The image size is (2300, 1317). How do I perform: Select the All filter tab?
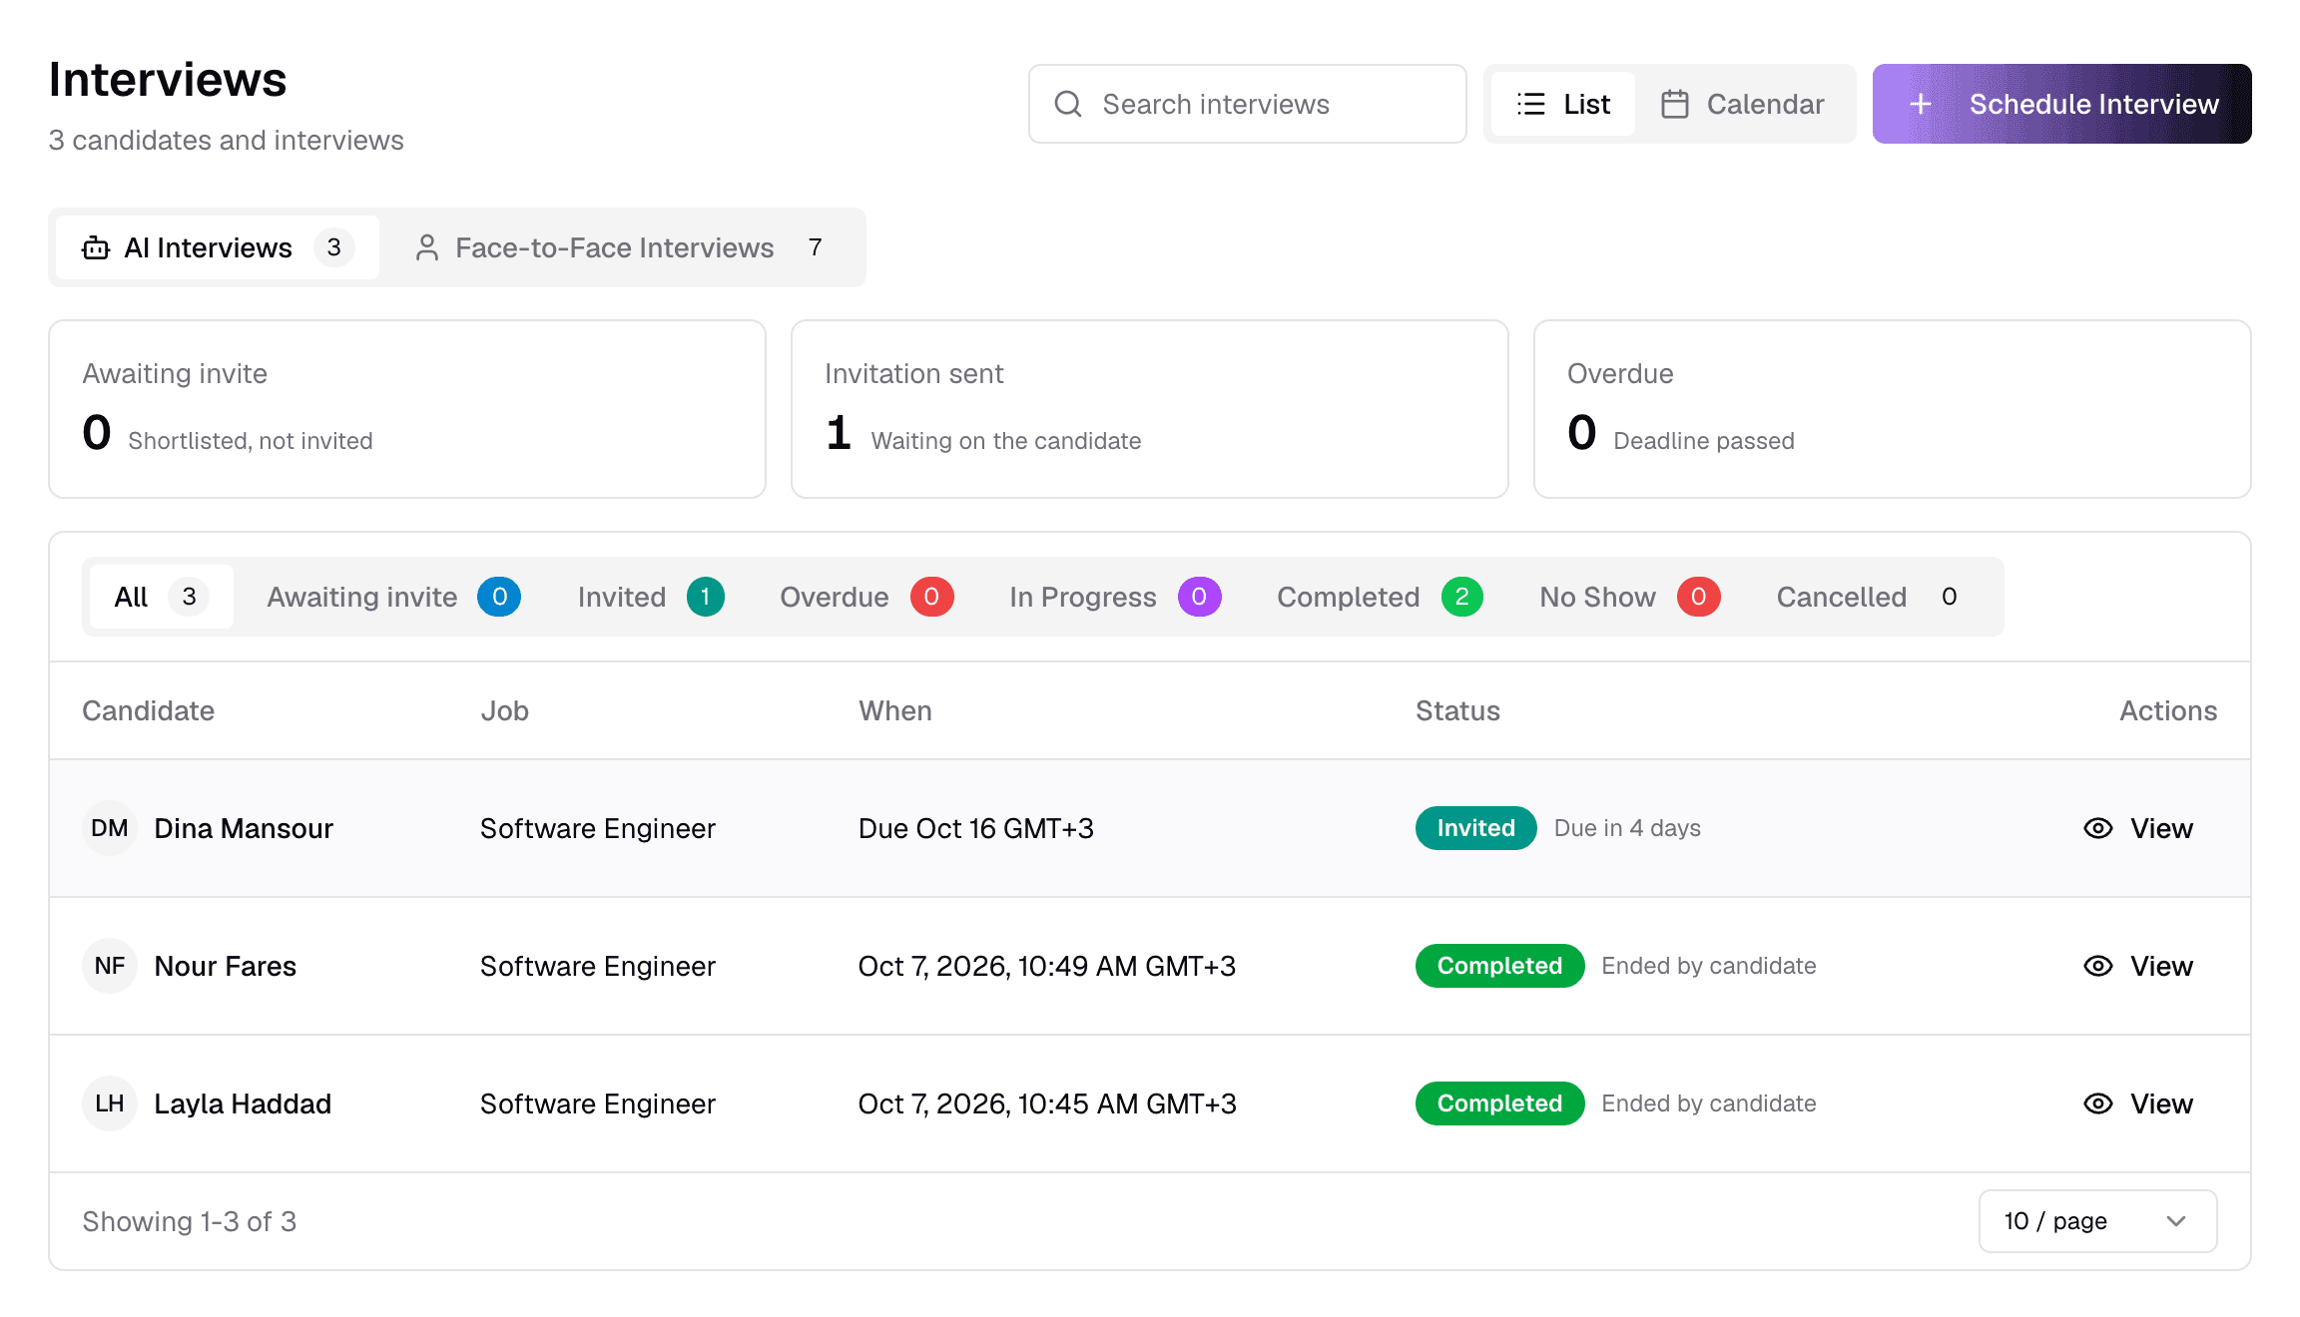pyautogui.click(x=161, y=597)
